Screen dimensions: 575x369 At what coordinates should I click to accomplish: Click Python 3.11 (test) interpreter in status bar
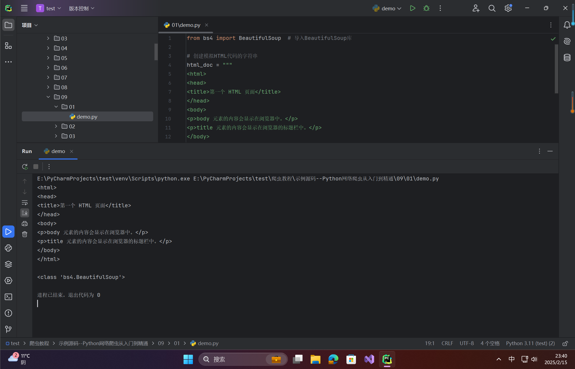[530, 343]
